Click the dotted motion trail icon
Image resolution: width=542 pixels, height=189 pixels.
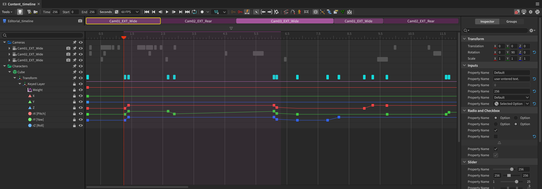pyautogui.click(x=293, y=12)
